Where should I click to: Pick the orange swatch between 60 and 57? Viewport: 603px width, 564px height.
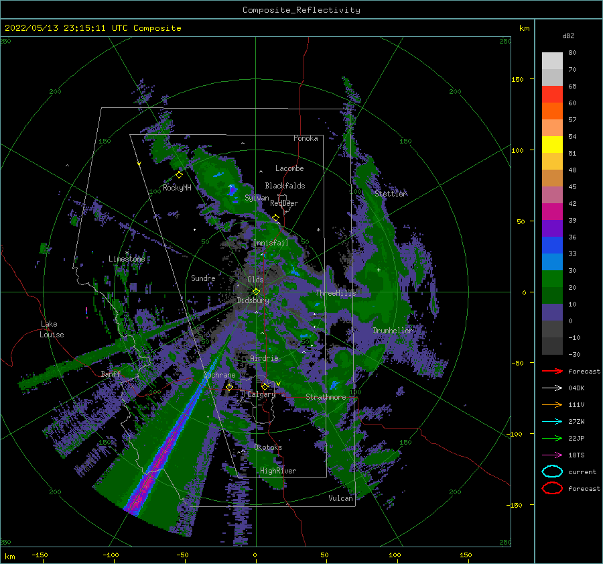pos(552,111)
